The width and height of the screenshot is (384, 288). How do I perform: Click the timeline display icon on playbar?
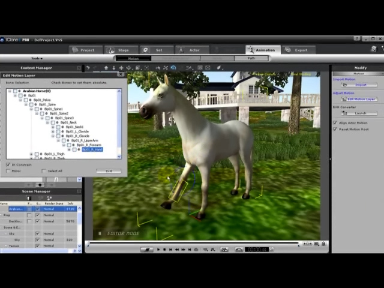(224, 250)
